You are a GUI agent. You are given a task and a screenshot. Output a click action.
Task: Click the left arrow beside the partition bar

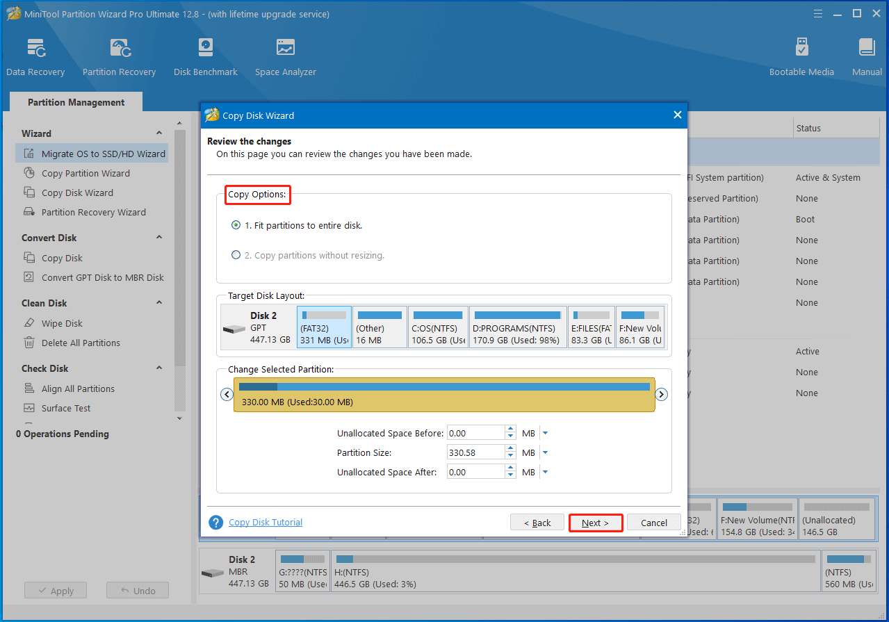click(x=227, y=394)
